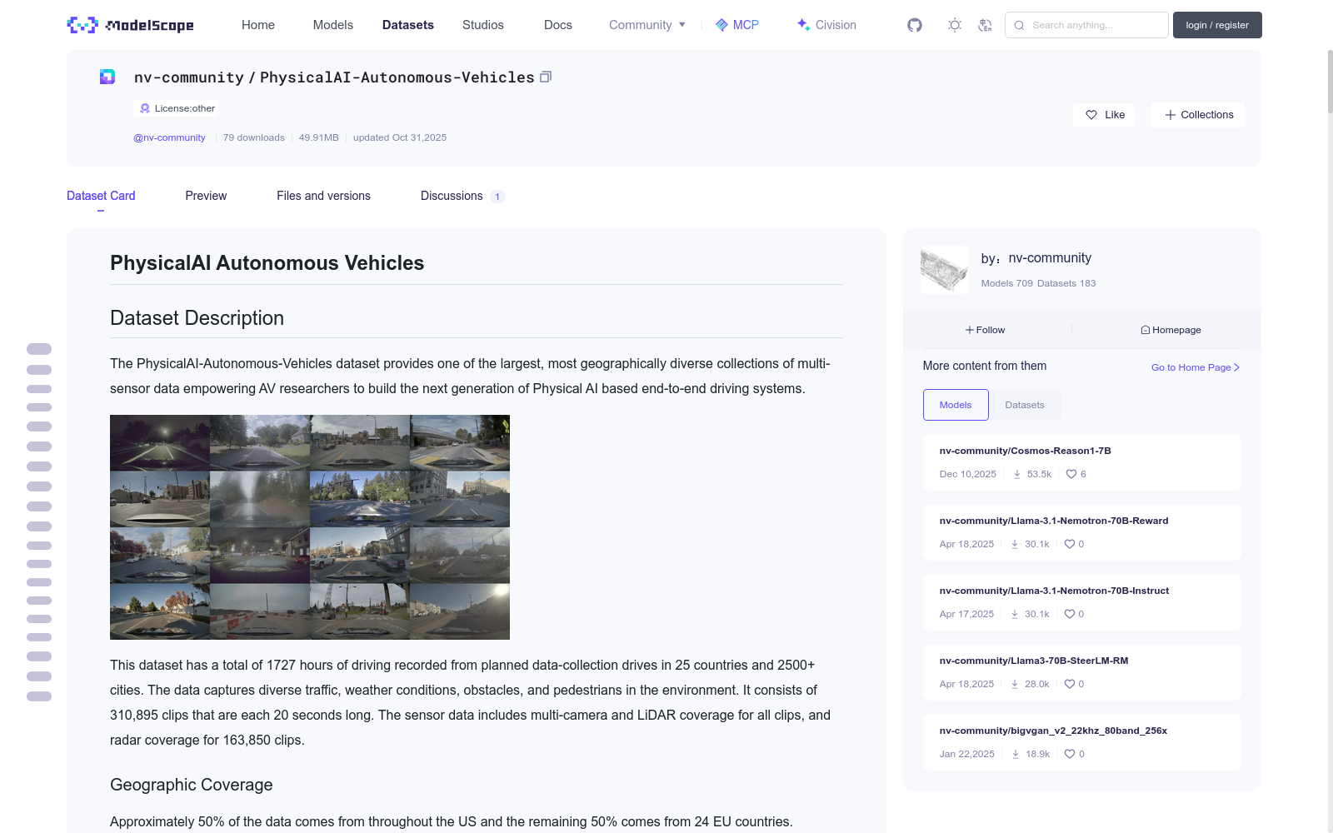The height and width of the screenshot is (833, 1333).
Task: Open nv-community/Llama3-70B-SteerLM-RM model link
Action: click(1034, 661)
